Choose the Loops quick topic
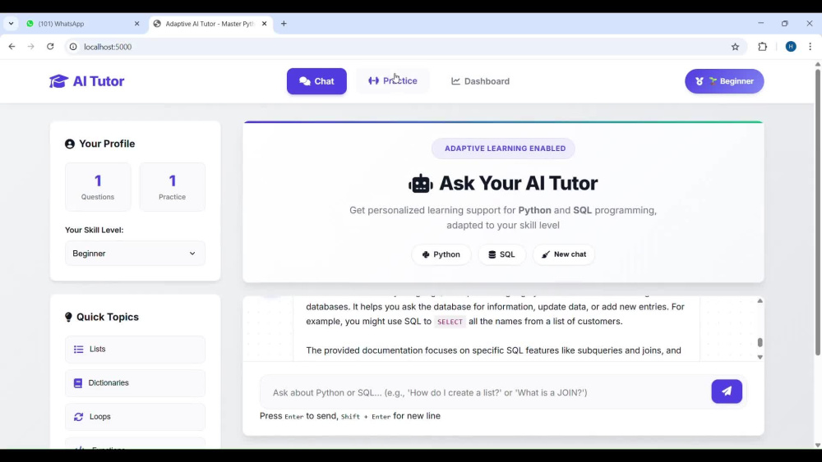This screenshot has width=822, height=462. [135, 417]
